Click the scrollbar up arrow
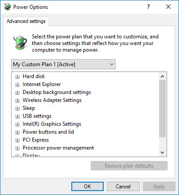The height and width of the screenshot is (195, 179). [162, 76]
